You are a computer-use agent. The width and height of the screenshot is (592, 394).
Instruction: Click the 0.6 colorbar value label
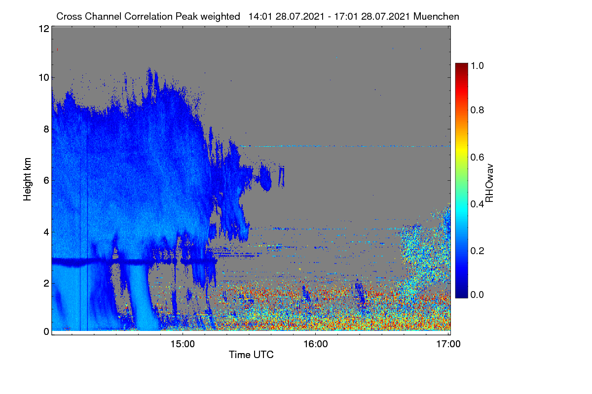coord(477,157)
